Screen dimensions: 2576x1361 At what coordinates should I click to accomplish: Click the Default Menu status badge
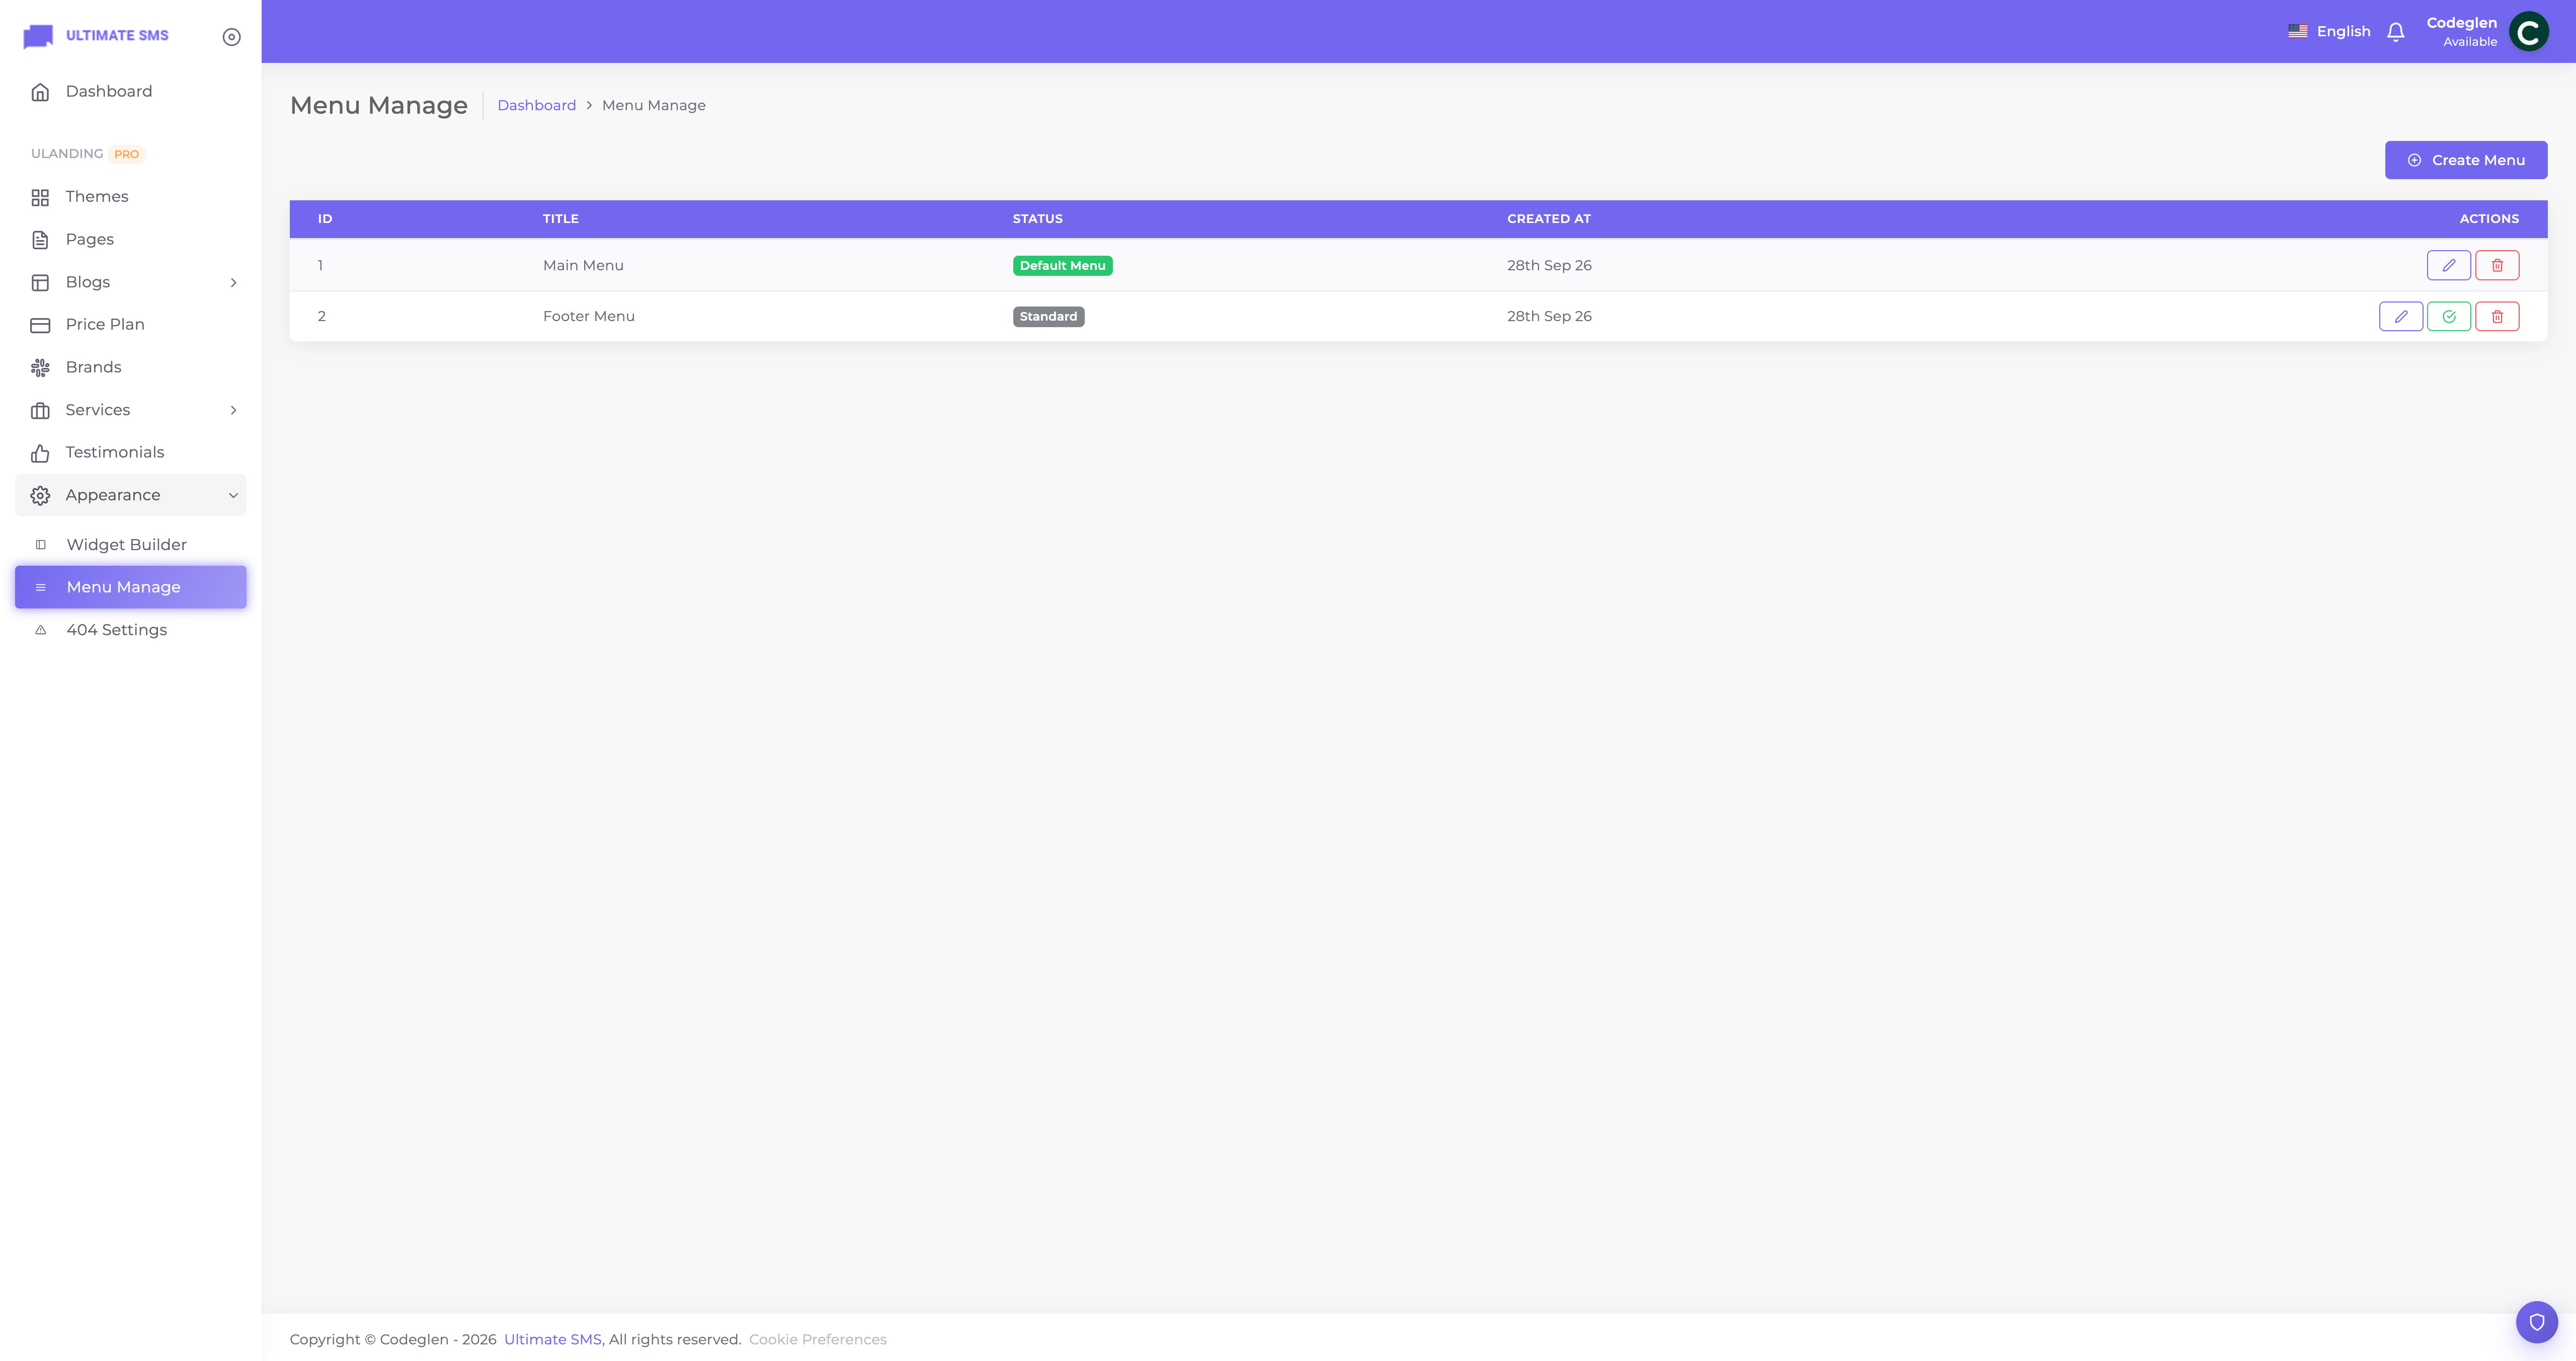1062,265
